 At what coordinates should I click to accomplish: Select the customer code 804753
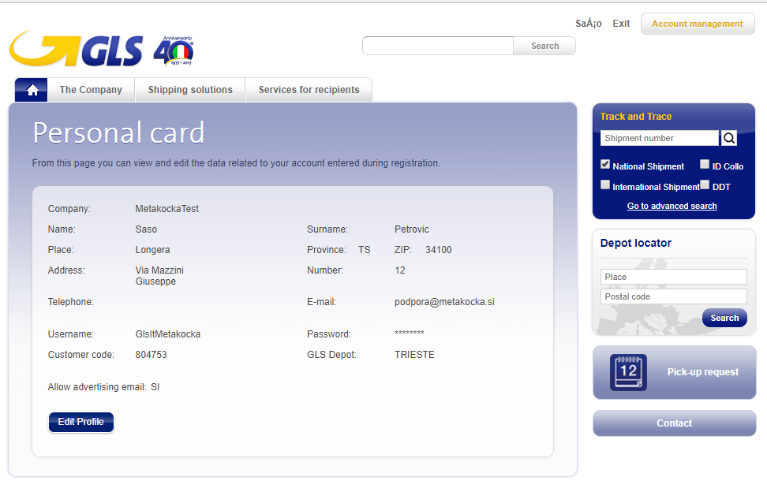[x=152, y=355]
